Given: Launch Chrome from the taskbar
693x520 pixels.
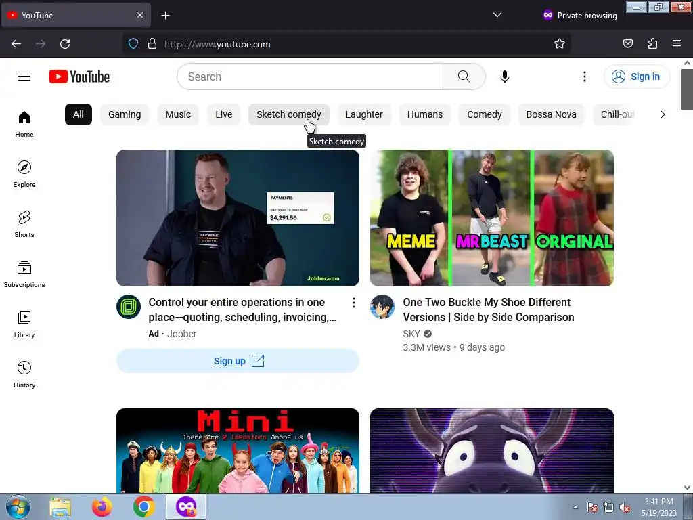Looking at the screenshot, I should (144, 506).
